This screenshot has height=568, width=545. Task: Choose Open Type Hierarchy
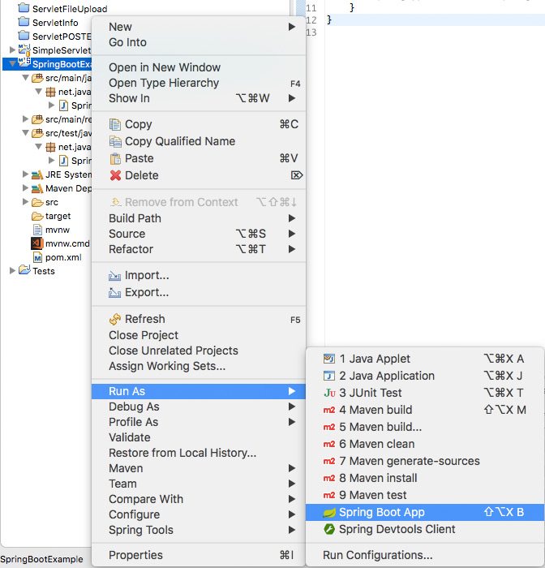coord(199,83)
